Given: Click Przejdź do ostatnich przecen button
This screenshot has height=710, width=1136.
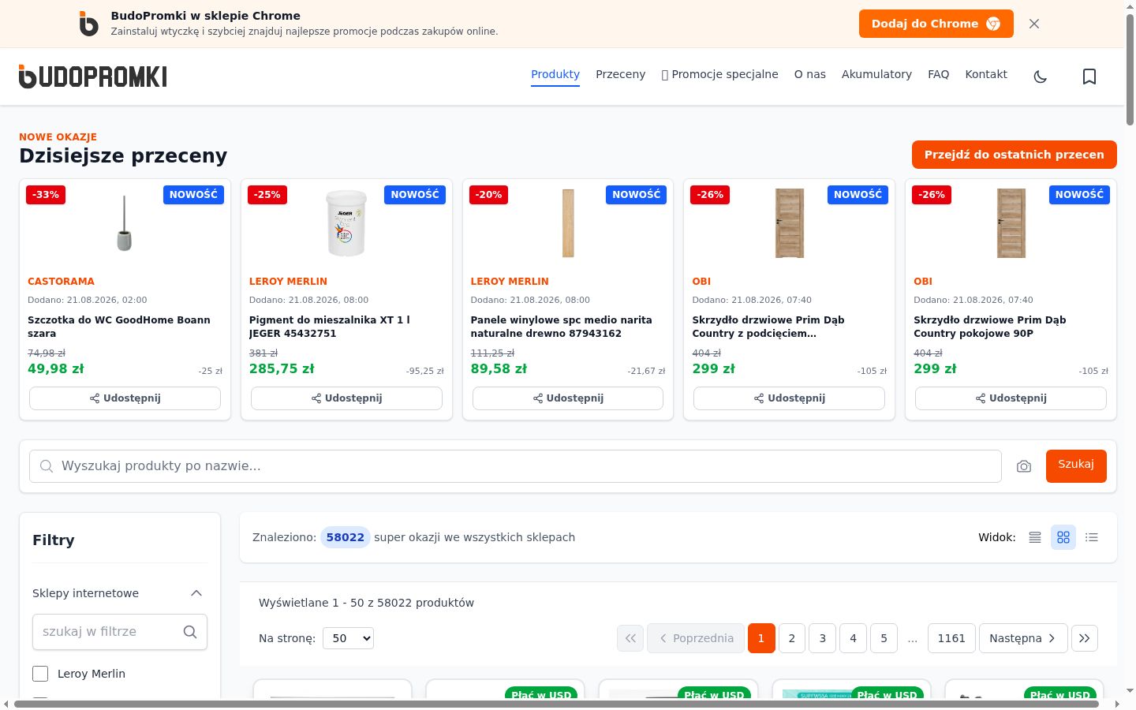Looking at the screenshot, I should click(x=1015, y=155).
